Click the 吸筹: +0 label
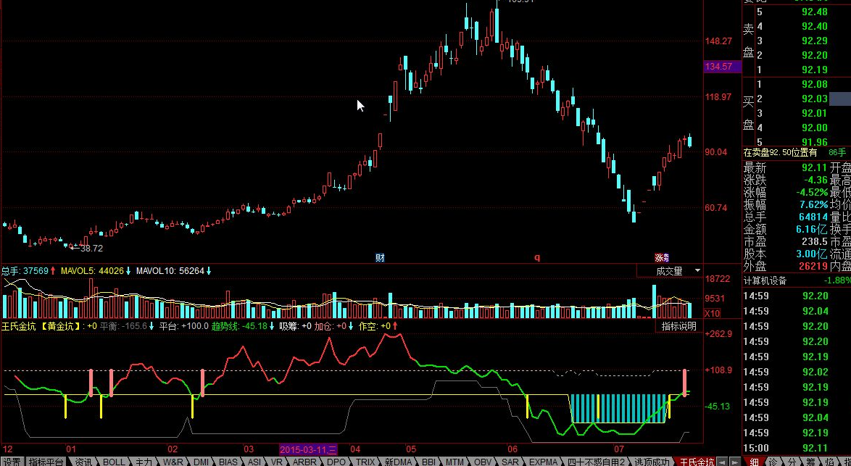 (295, 326)
